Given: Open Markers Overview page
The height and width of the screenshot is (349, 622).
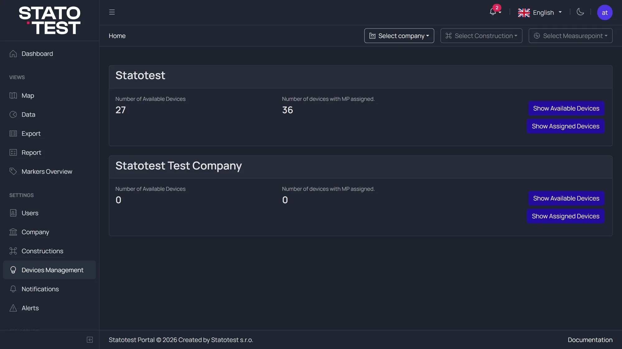Looking at the screenshot, I should coord(49,171).
